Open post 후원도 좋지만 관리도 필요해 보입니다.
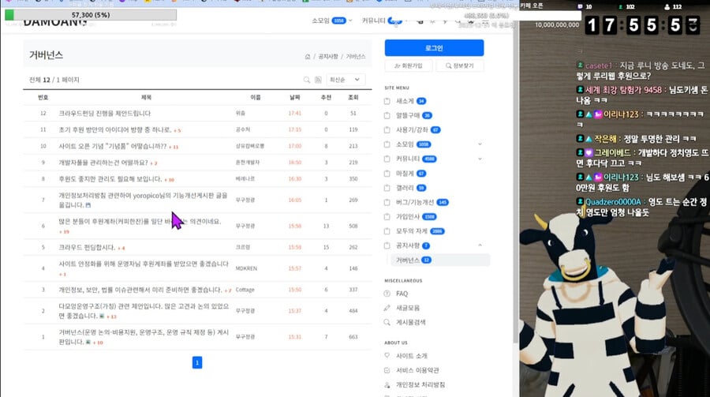This screenshot has height=397, width=710. [x=110, y=179]
